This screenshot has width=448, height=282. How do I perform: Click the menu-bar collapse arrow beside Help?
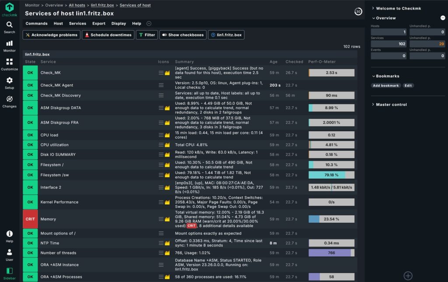click(x=149, y=24)
